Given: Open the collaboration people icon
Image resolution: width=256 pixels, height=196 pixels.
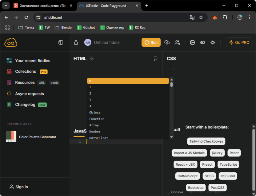Looking at the screenshot, I should click(x=177, y=43).
